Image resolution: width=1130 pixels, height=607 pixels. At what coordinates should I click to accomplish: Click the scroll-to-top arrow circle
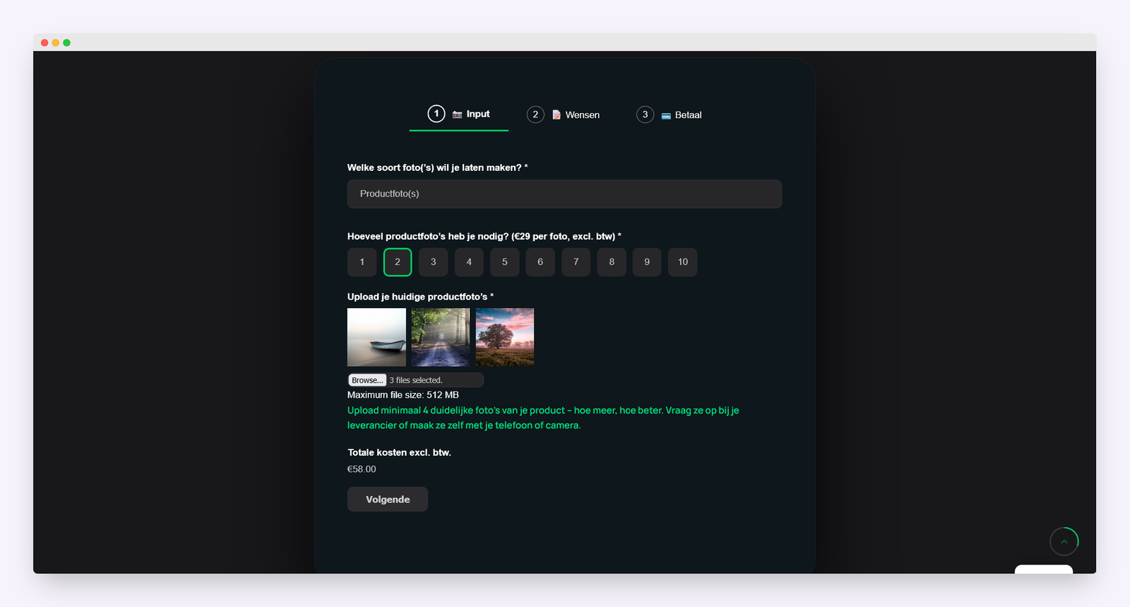[x=1064, y=542]
